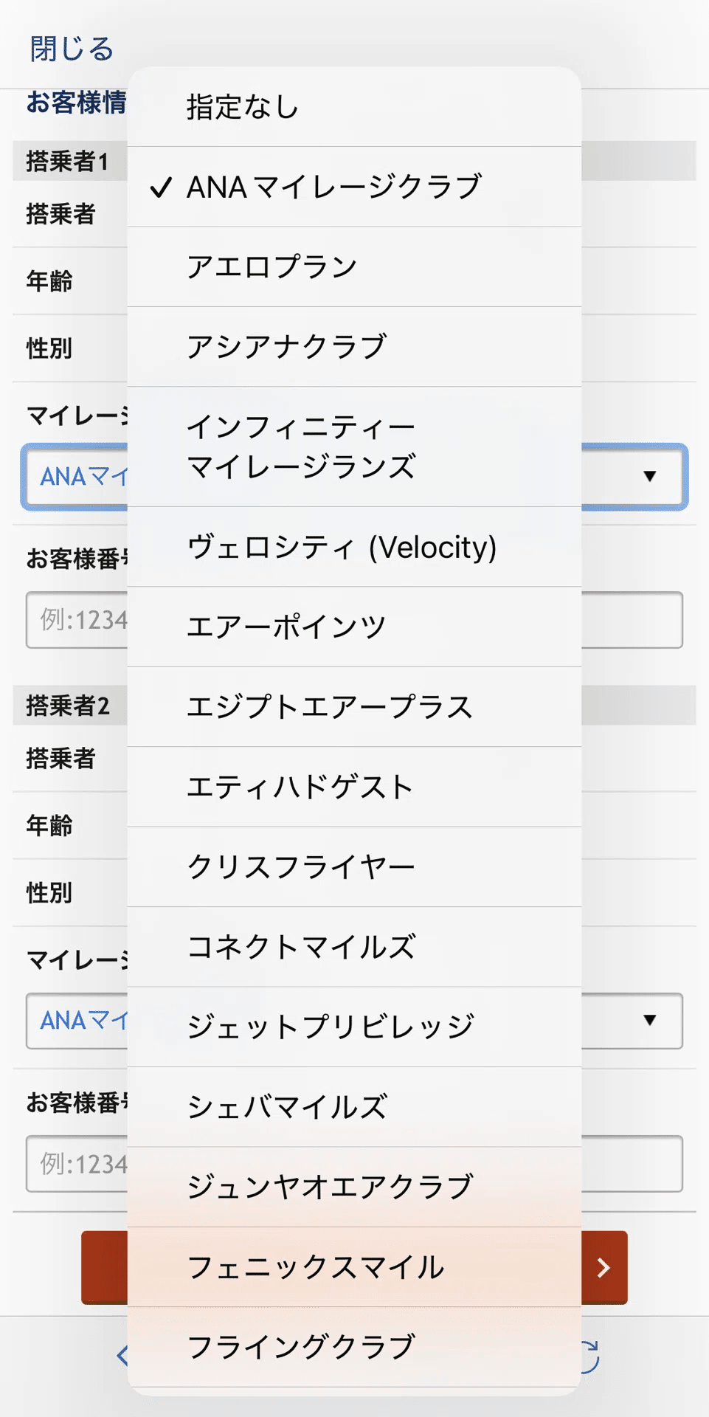Viewport: 709px width, 1417px height.
Task: Open passenger 2 mileage program dropdown arrow
Action: 649,1021
